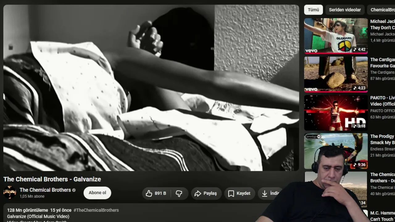Click the "Endless Stream" channel name
The image size is (395, 222).
pos(383,149)
